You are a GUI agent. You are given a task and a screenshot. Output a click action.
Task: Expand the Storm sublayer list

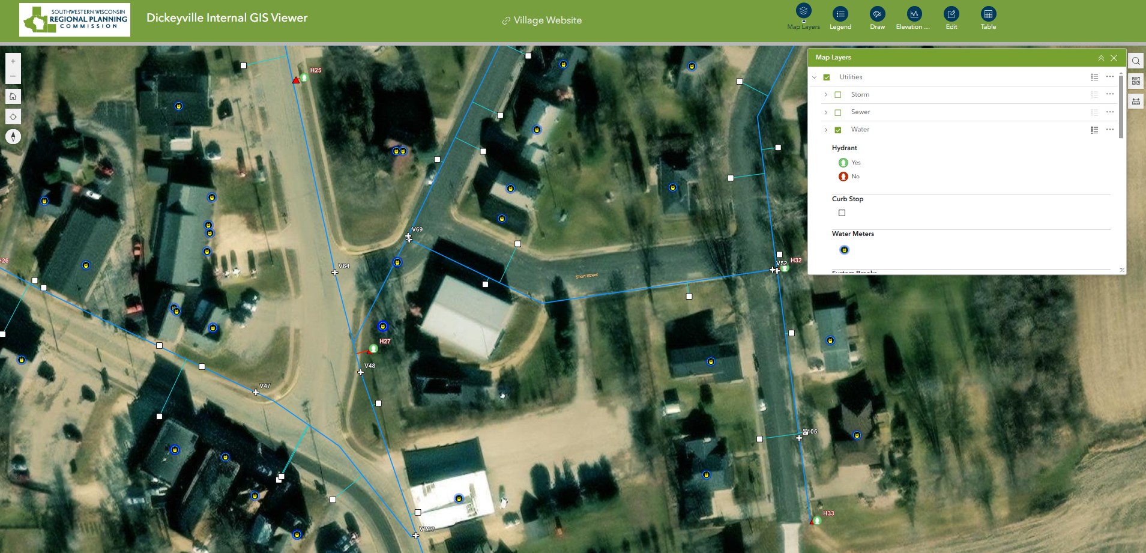tap(826, 95)
